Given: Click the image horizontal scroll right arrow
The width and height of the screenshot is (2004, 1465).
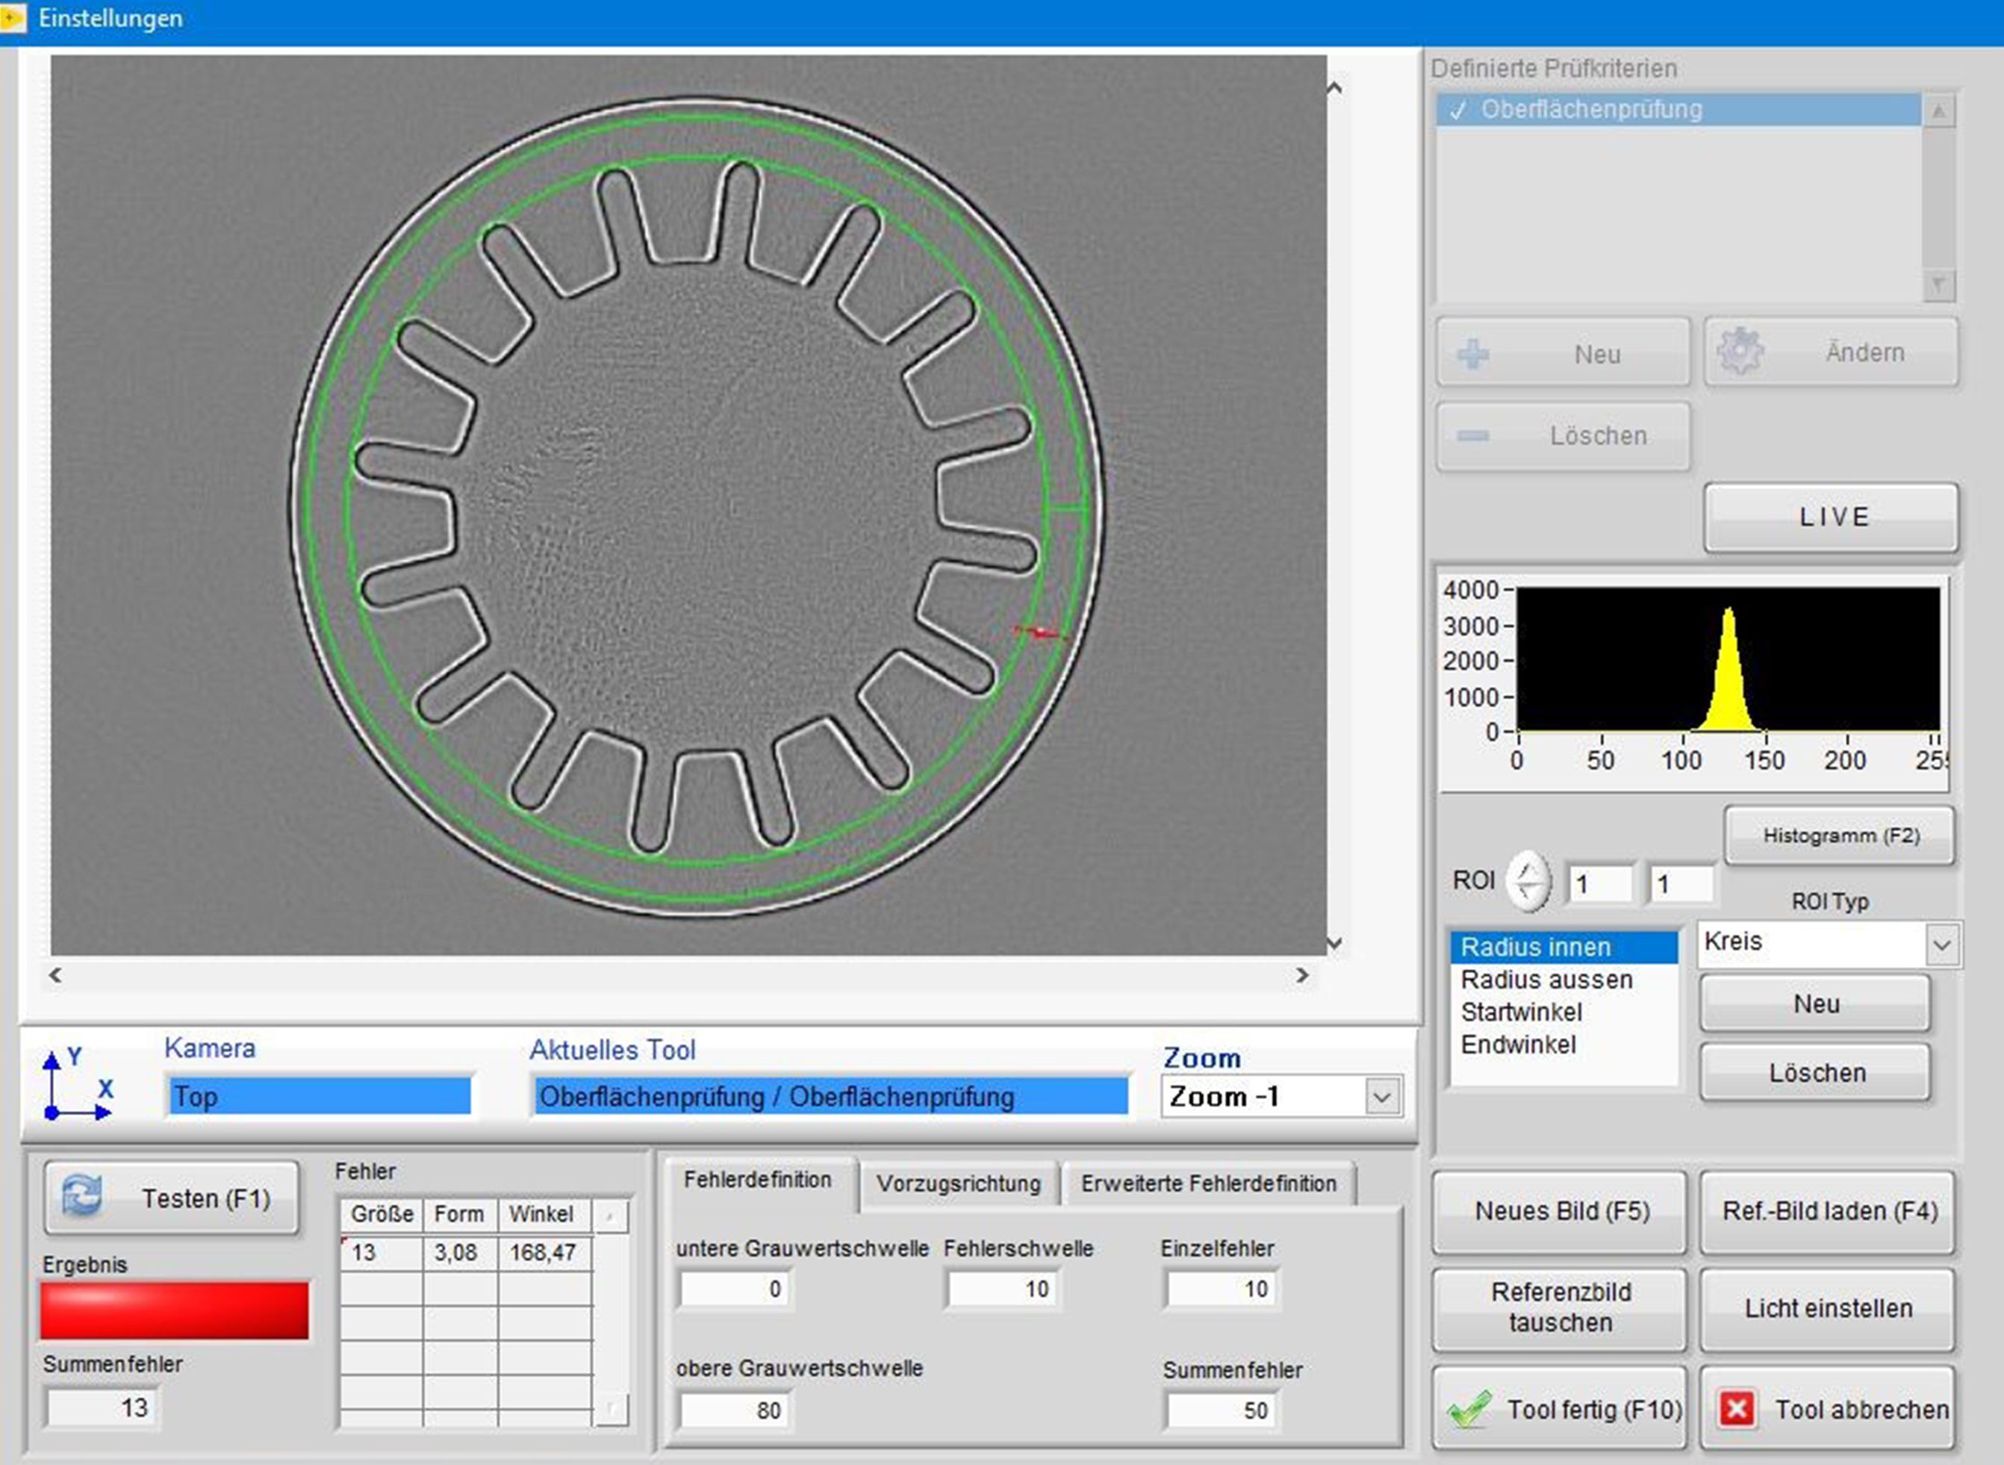Looking at the screenshot, I should [1301, 975].
